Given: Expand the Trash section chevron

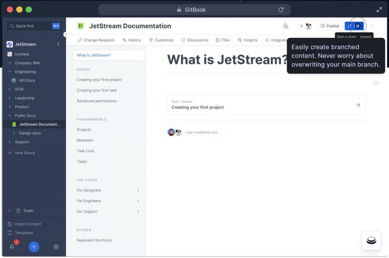Looking at the screenshot, I should (x=10, y=211).
